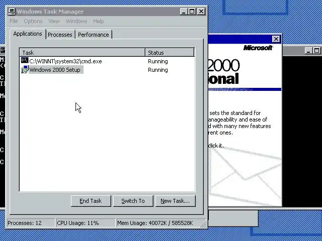Select the C:\WINNT\system32\cmd.exe task row

[107, 61]
